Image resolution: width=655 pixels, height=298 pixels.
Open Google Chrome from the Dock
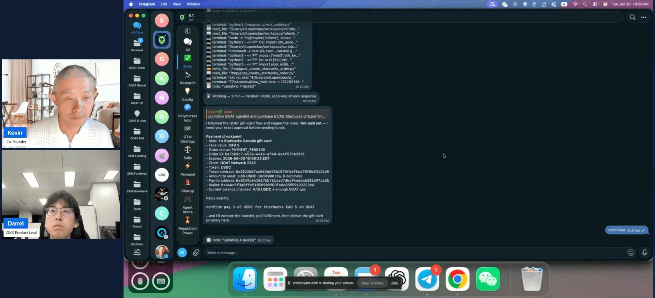click(457, 279)
